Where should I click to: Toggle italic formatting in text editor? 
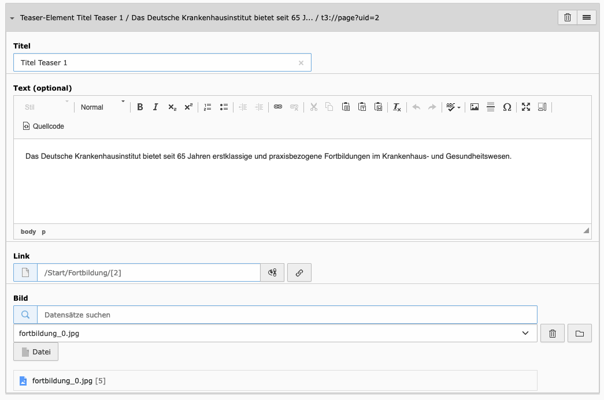click(x=155, y=107)
